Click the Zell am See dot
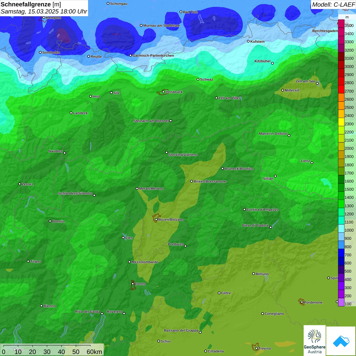 pos(317,83)
